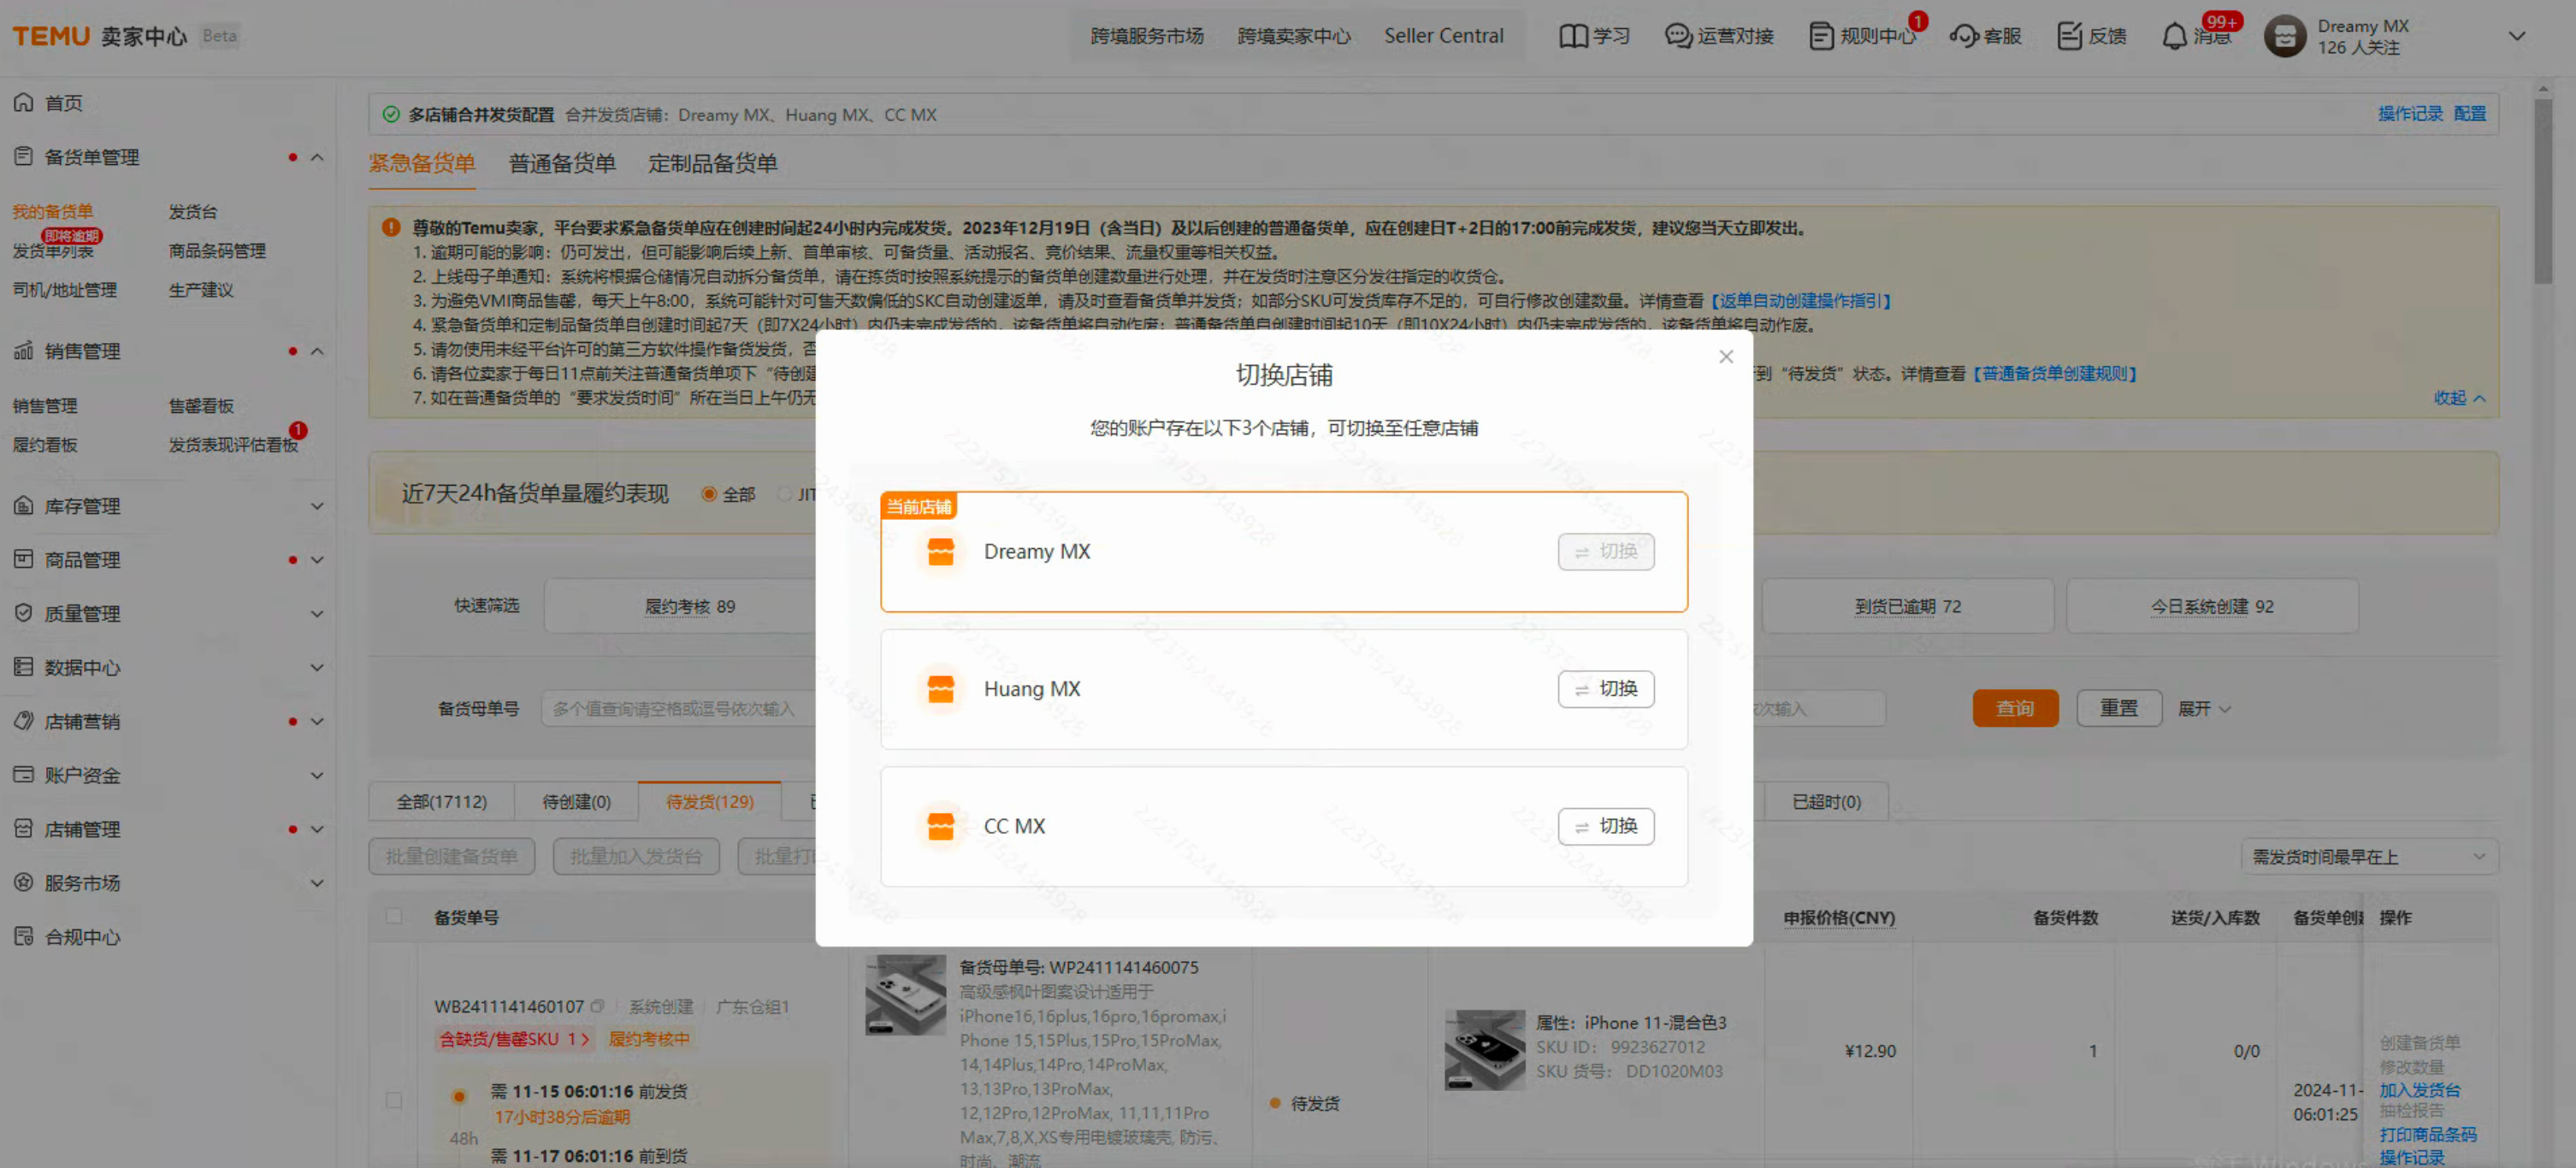Click the notification bell icon
The image size is (2576, 1168).
[2174, 36]
